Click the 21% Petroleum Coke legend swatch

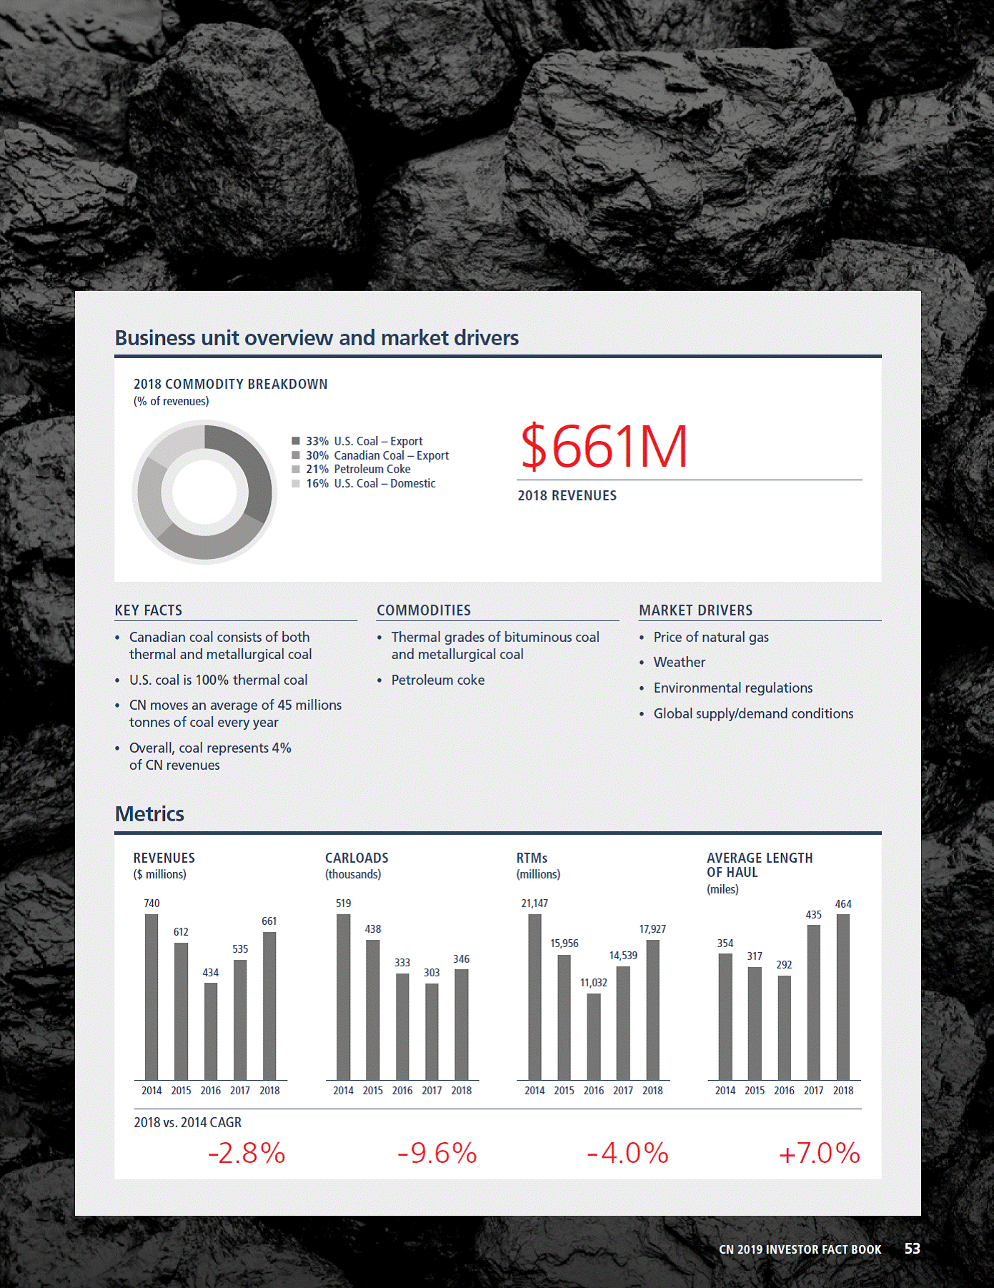click(296, 469)
